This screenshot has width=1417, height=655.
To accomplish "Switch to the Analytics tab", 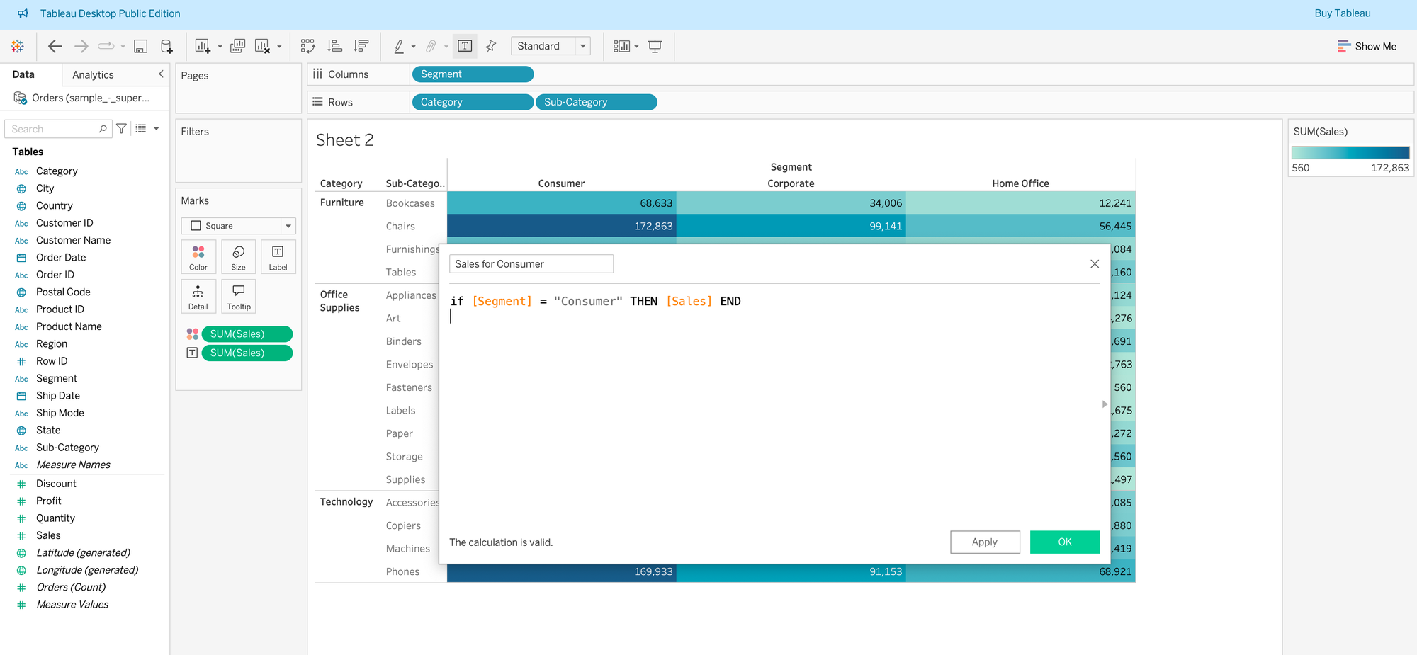I will coord(93,74).
